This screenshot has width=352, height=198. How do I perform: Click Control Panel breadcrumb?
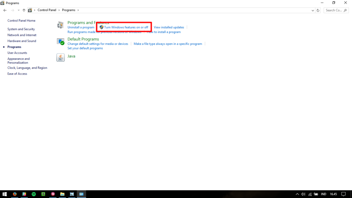(47, 10)
